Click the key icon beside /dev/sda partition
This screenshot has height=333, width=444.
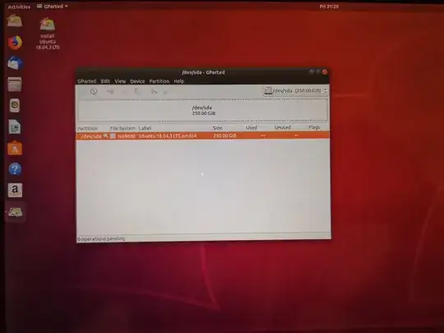[x=105, y=136]
